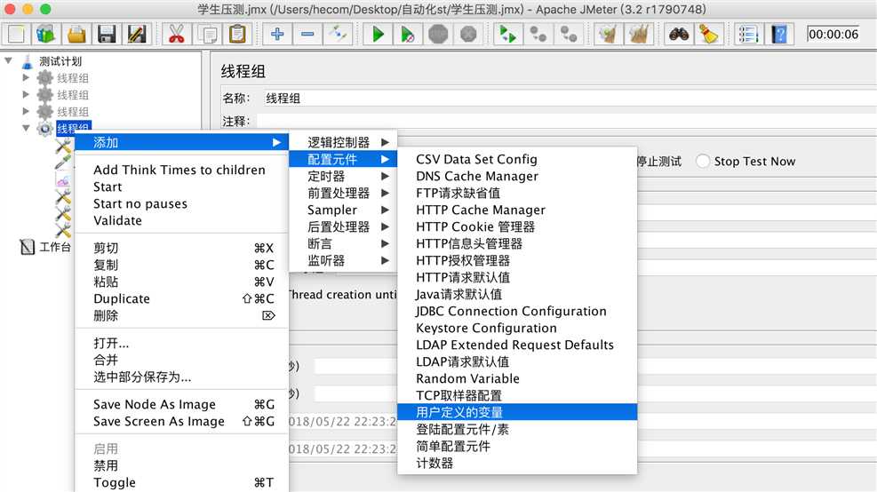Expand all with the plus icon
Screen dimensions: 877x492
[x=277, y=34]
